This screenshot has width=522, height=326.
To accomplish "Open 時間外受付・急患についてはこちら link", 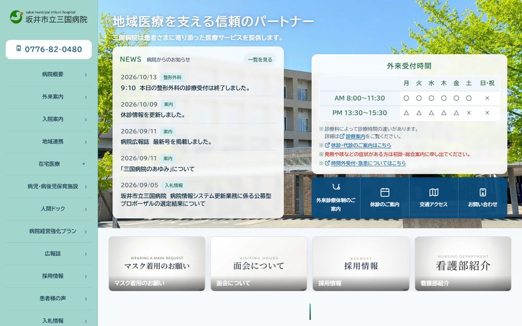I will (368, 163).
